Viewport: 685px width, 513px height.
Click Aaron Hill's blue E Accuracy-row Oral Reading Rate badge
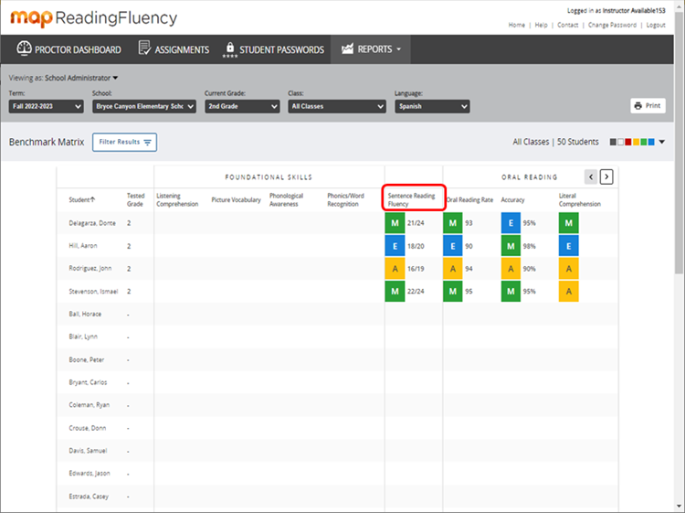[453, 245]
